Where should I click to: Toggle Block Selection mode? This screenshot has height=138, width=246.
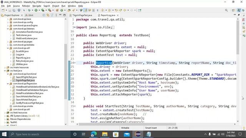tap(93, 10)
